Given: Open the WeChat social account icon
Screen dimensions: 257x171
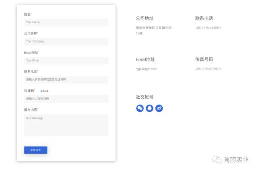Looking at the screenshot, I should tap(140, 108).
